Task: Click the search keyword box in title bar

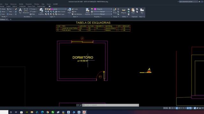Action: (188, 2)
